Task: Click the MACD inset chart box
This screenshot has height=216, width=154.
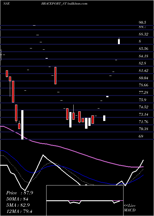Action: pyautogui.click(x=85, y=201)
